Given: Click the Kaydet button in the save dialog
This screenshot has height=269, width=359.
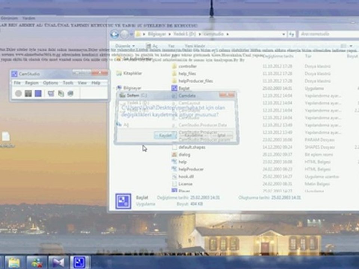Looking at the screenshot, I should (165, 135).
